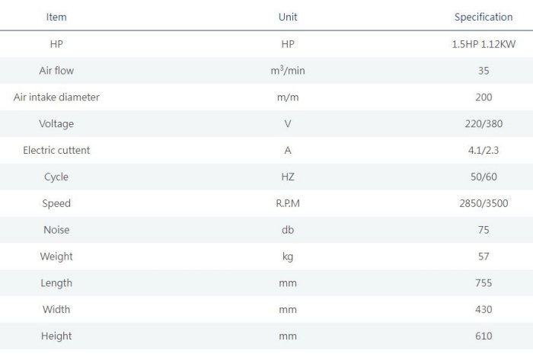Click the Noise row label
This screenshot has height=357, width=533.
click(x=56, y=230)
